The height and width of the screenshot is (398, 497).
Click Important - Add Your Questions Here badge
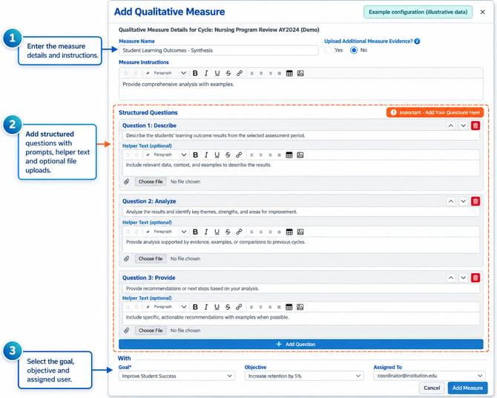435,112
